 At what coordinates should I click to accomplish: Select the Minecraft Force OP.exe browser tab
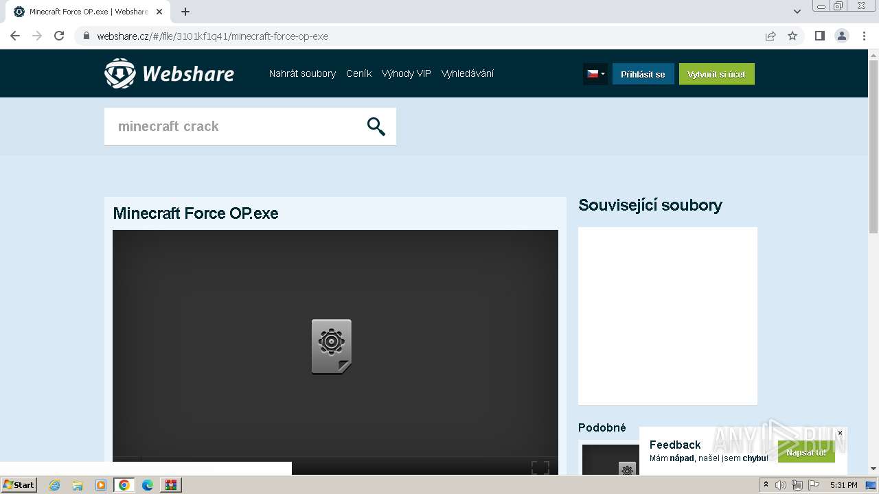88,12
